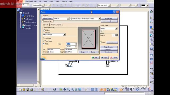Click the printer Properties button
The image size is (170, 95).
pos(109,18)
